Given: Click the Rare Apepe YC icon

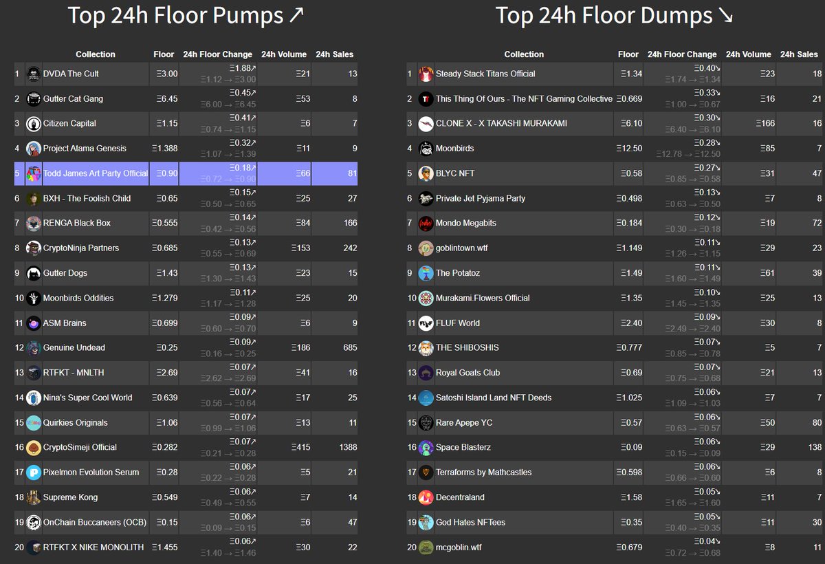Looking at the screenshot, I should [x=426, y=423].
